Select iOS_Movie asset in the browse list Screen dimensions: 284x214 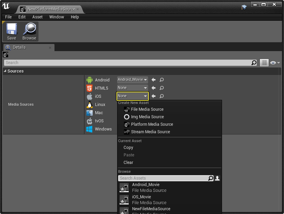(141, 197)
